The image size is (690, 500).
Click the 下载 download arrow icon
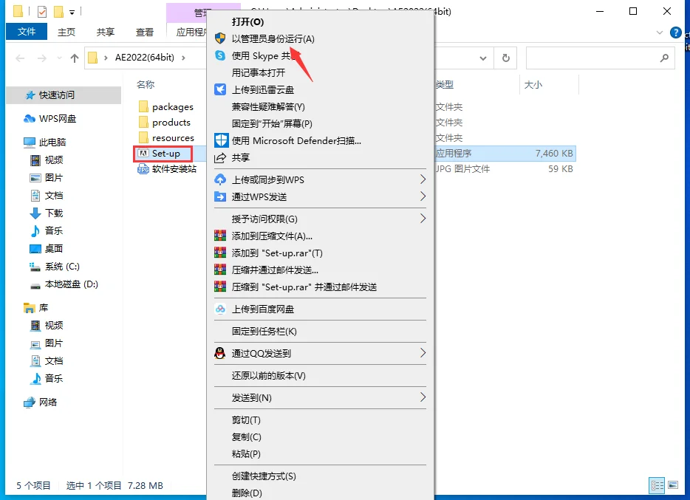tap(35, 213)
